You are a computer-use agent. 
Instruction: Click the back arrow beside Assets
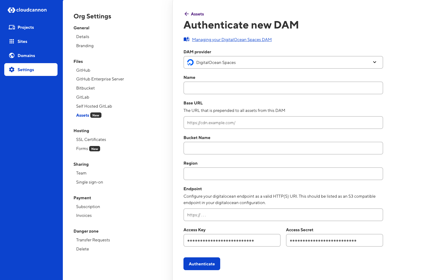(x=186, y=14)
